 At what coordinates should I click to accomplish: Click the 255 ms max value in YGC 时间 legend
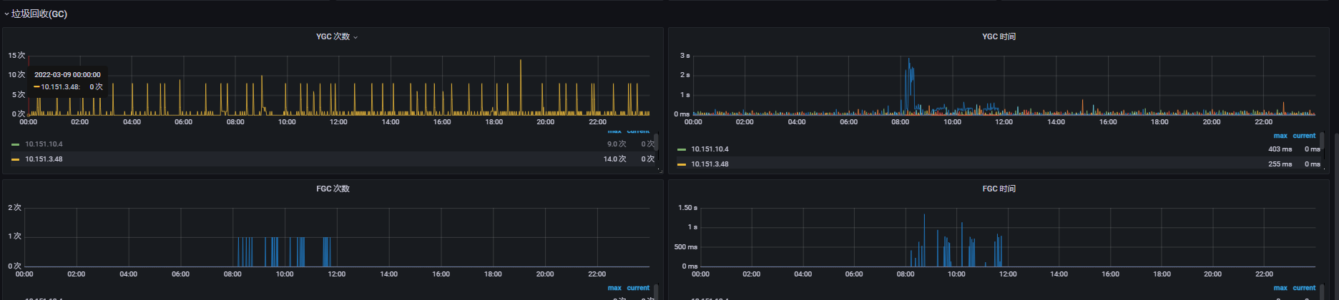coord(1280,164)
